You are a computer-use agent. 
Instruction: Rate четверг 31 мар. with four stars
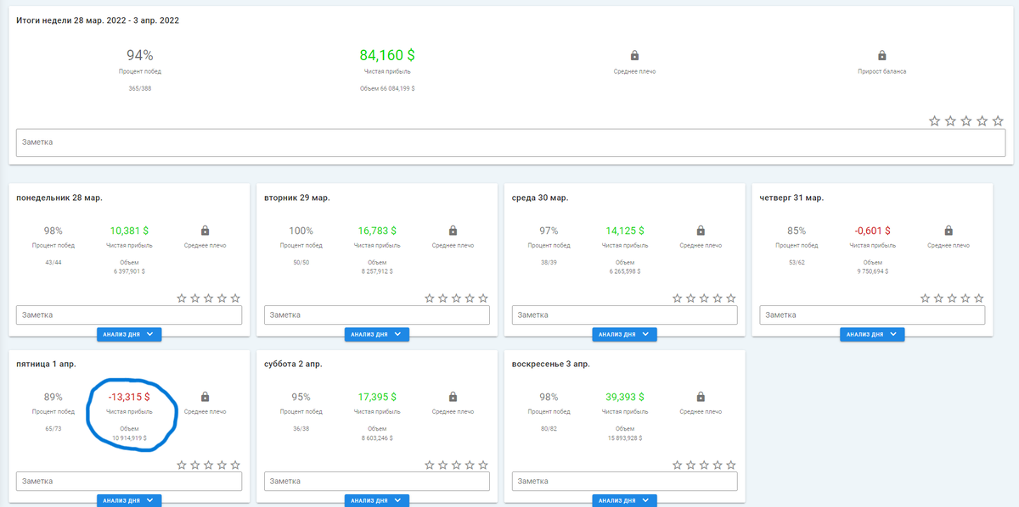coord(966,298)
